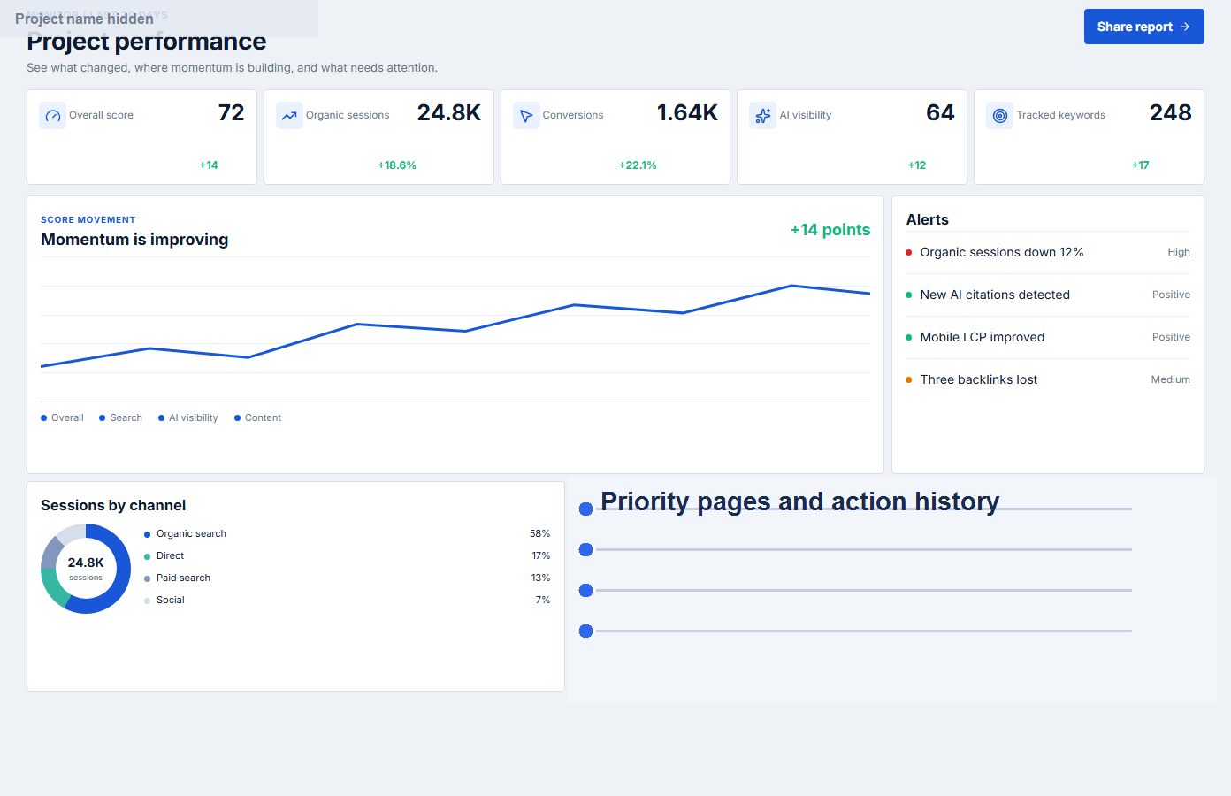This screenshot has height=796, width=1231.
Task: Select the 24.8K Organic sessions value
Action: (x=449, y=112)
